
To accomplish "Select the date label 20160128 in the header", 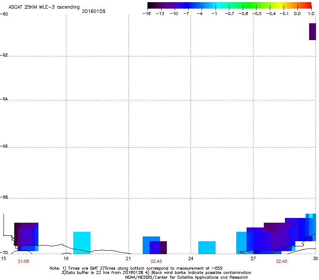I will [94, 11].
